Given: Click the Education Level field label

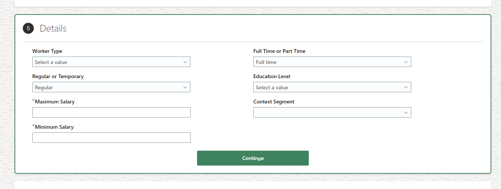Looking at the screenshot, I should (x=272, y=76).
